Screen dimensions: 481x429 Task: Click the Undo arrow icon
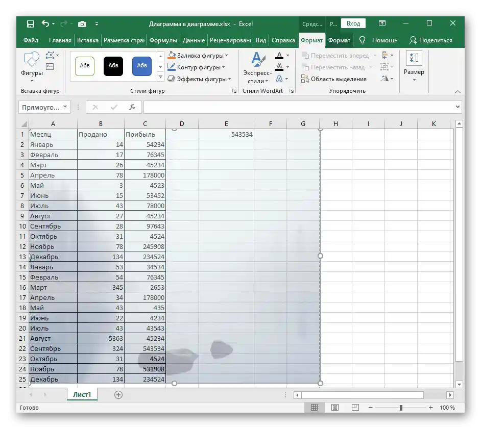point(45,23)
